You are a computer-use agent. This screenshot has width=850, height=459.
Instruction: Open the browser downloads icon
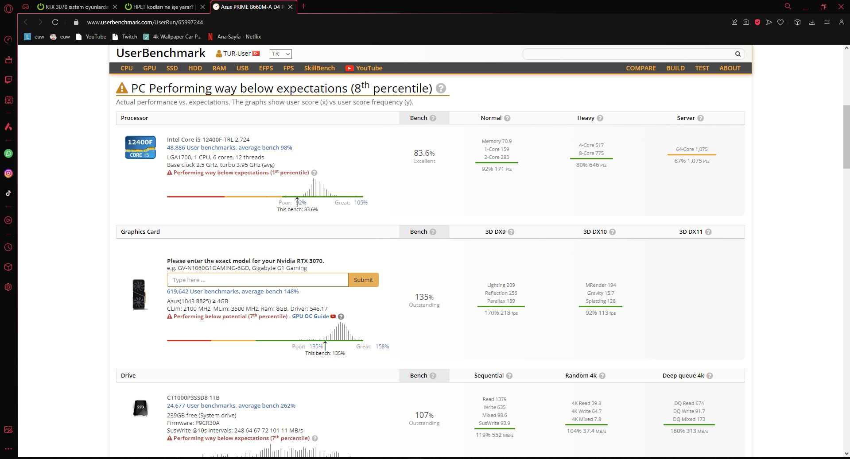812,22
